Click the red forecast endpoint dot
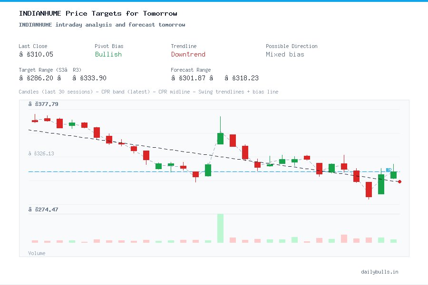The width and height of the screenshot is (428, 285). (x=399, y=181)
